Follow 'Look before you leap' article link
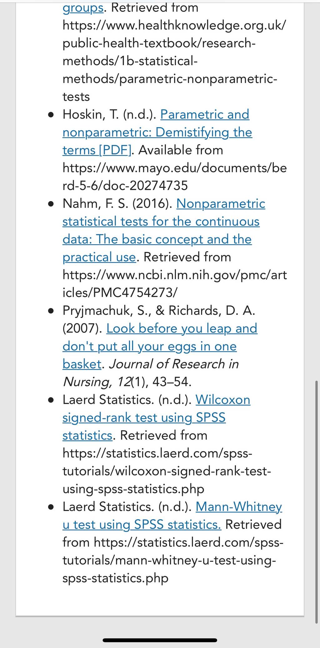320x648 pixels. click(x=160, y=346)
